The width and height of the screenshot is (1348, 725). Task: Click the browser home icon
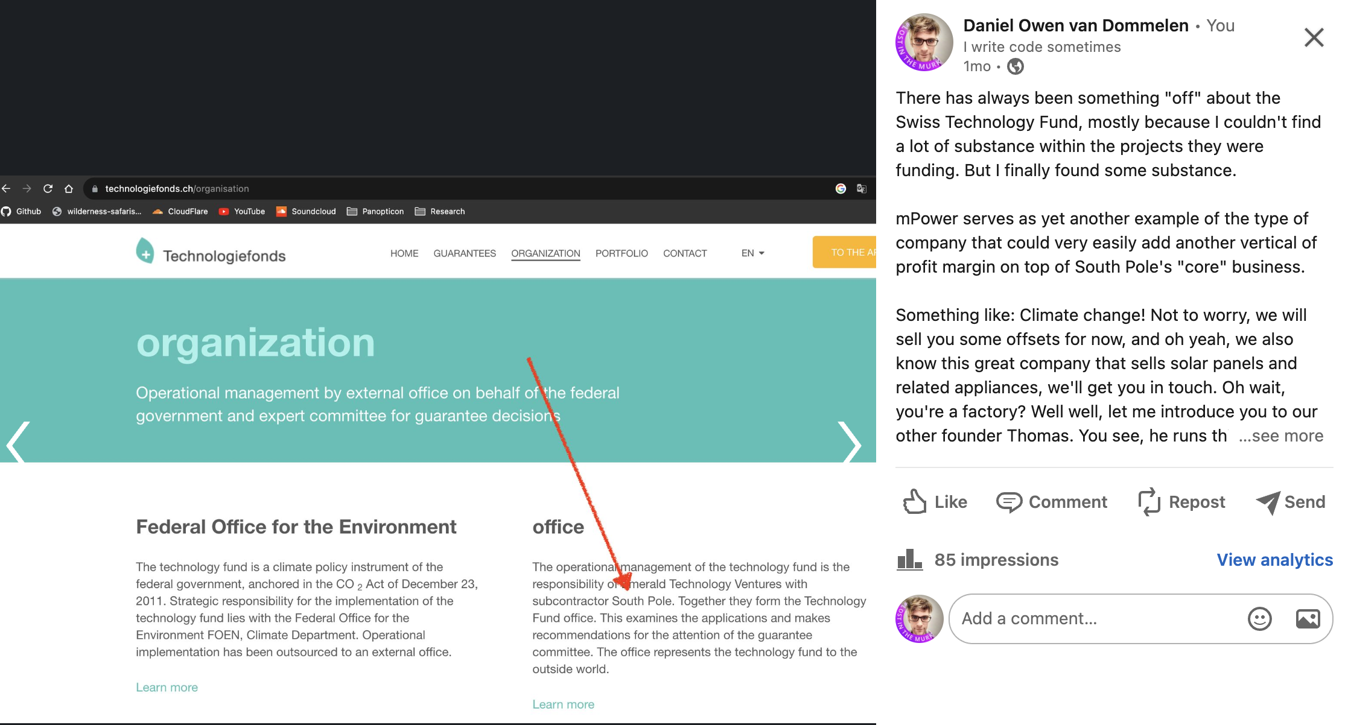[69, 189]
